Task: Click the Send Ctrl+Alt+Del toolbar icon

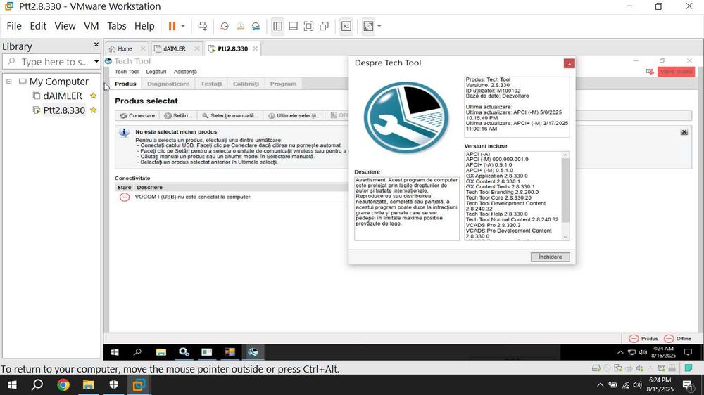Action: click(203, 26)
